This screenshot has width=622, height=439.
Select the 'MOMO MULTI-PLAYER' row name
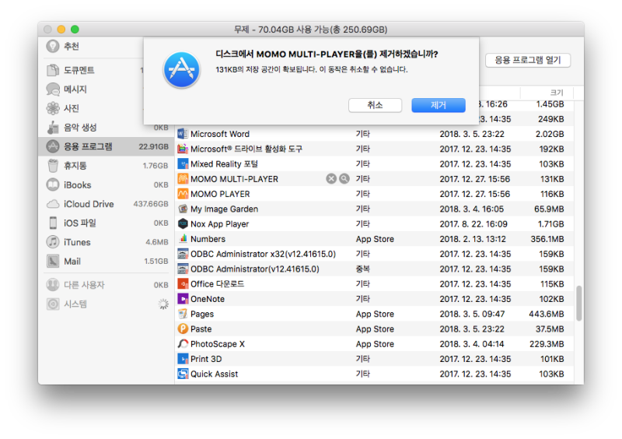[234, 179]
